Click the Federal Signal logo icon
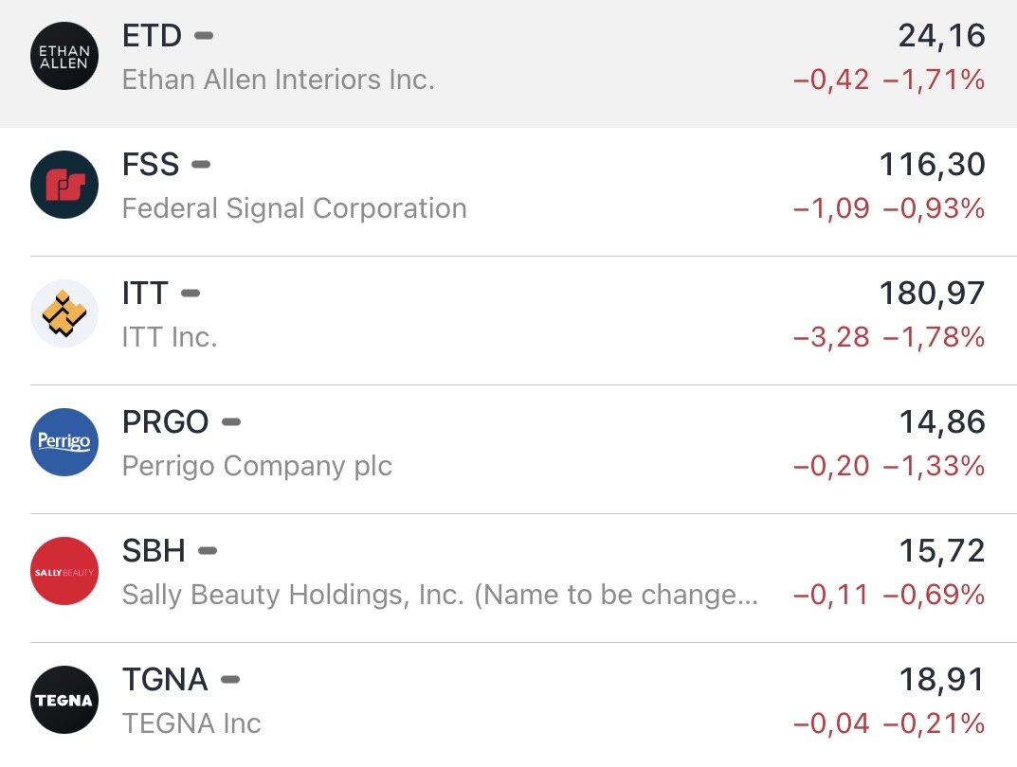 click(64, 185)
